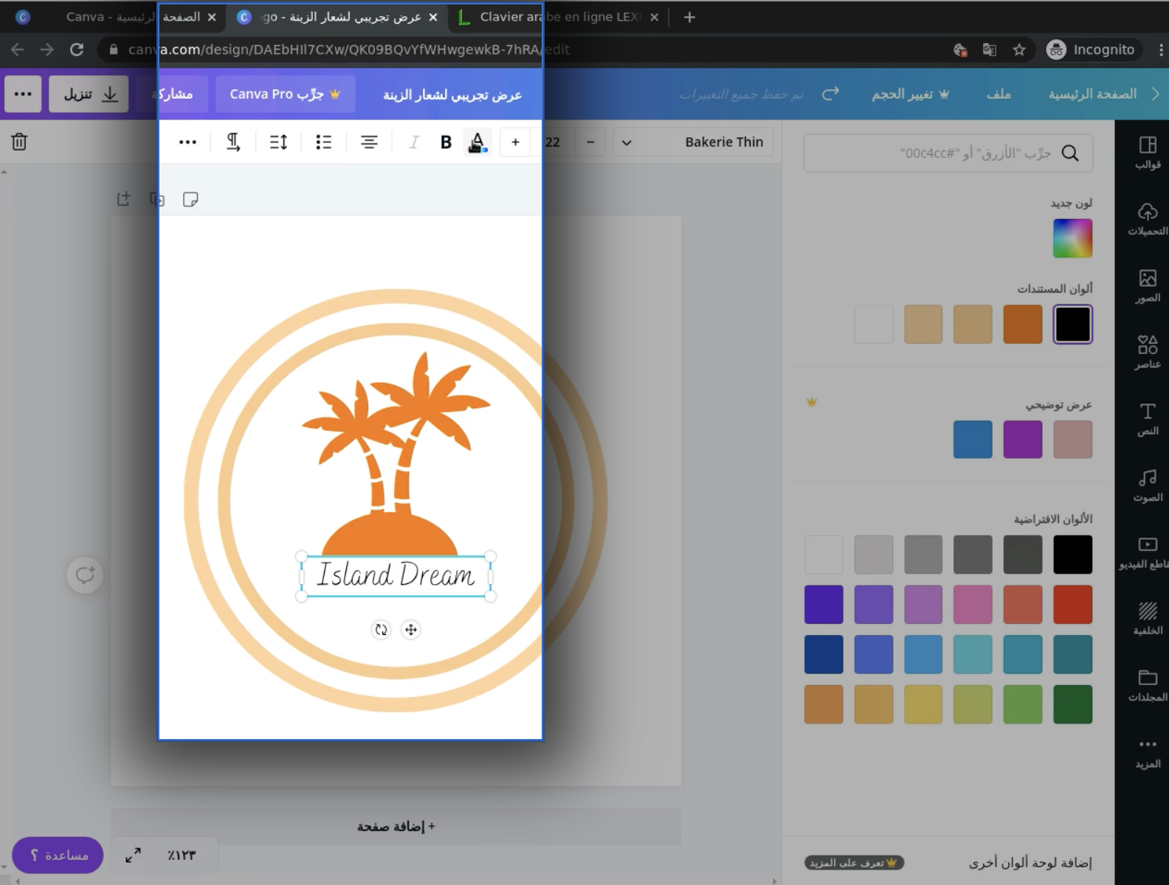This screenshot has height=885, width=1169.
Task: Select the white document color swatch
Action: coord(874,324)
